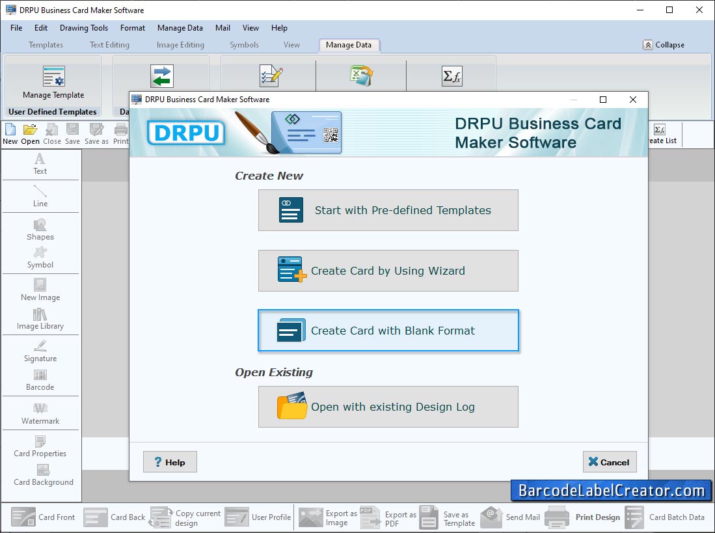Insert a New Image from sidebar
Viewport: 715px width, 533px height.
click(x=40, y=290)
